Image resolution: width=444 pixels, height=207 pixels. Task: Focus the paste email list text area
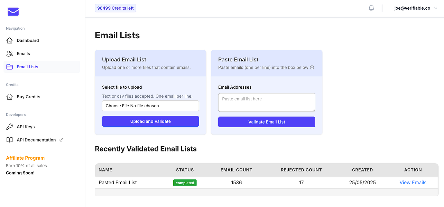267,102
